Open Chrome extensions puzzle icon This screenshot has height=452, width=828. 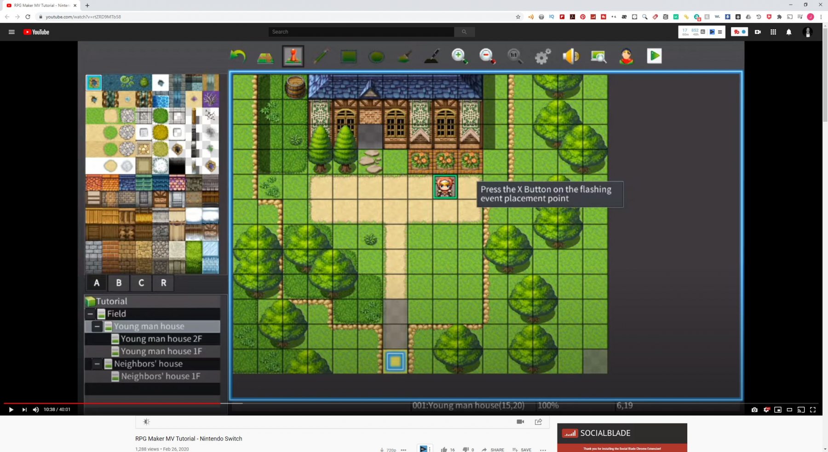click(x=779, y=17)
